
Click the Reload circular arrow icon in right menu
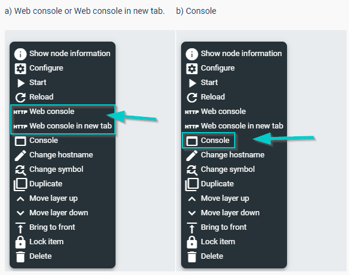[192, 98]
